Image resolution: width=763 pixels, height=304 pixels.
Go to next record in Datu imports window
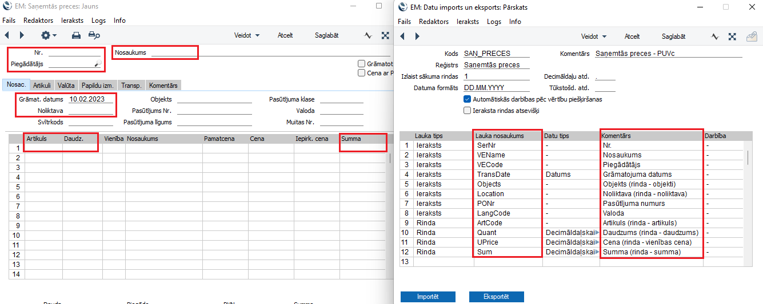[x=417, y=37]
